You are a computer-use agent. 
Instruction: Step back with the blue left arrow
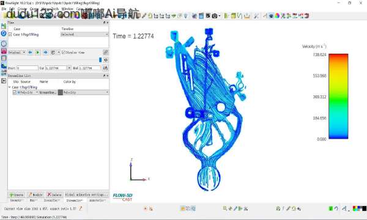pyautogui.click(x=30, y=53)
